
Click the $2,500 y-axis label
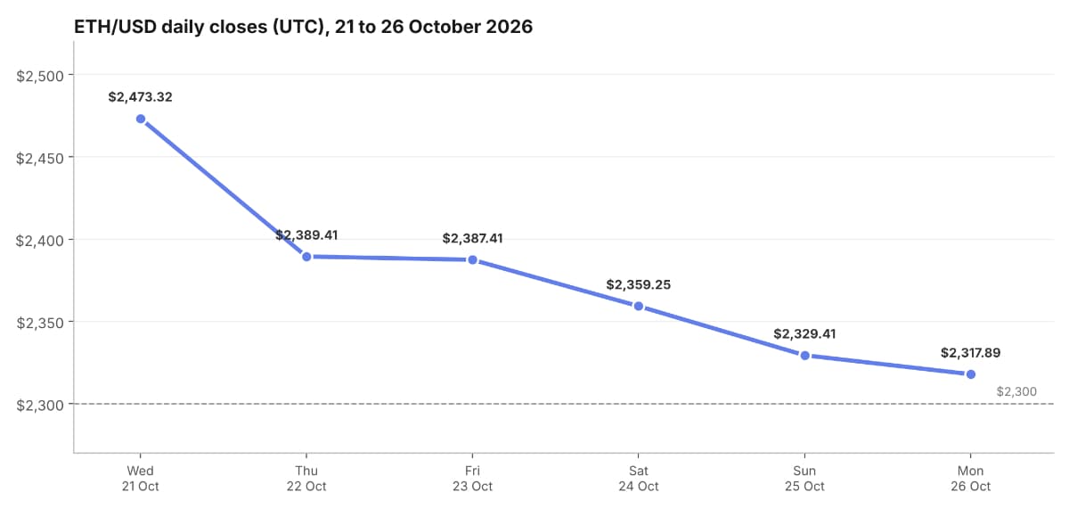tap(40, 76)
